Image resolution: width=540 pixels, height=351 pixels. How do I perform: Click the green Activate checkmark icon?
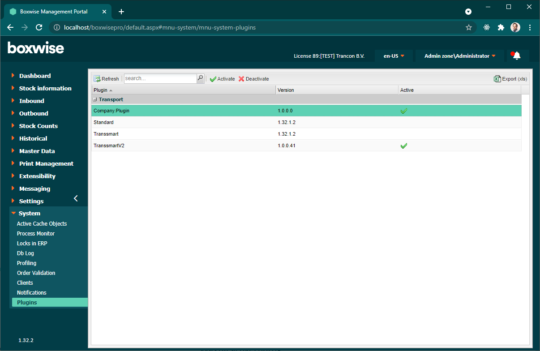click(213, 79)
